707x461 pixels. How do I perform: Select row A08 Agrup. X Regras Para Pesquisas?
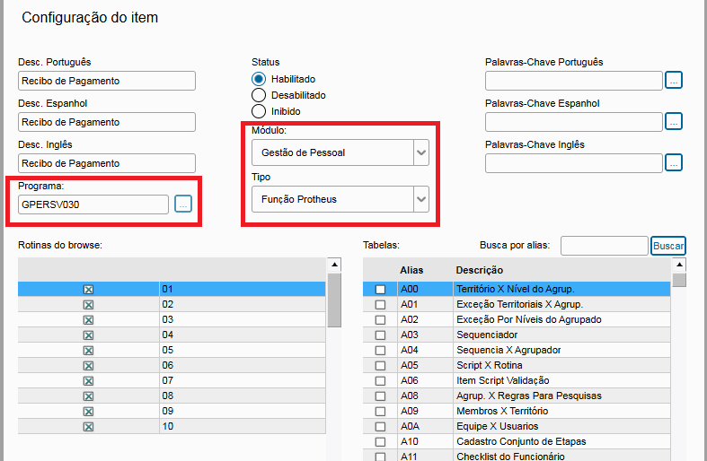click(527, 396)
